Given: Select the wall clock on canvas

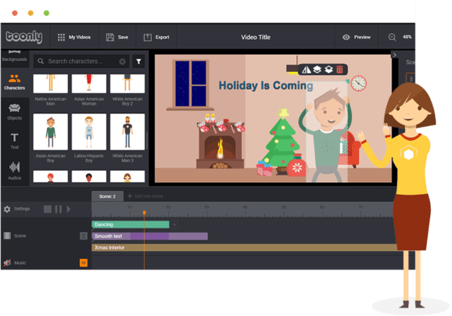Looking at the screenshot, I should (358, 84).
